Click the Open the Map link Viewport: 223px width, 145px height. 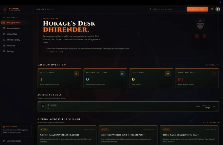click(x=211, y=122)
